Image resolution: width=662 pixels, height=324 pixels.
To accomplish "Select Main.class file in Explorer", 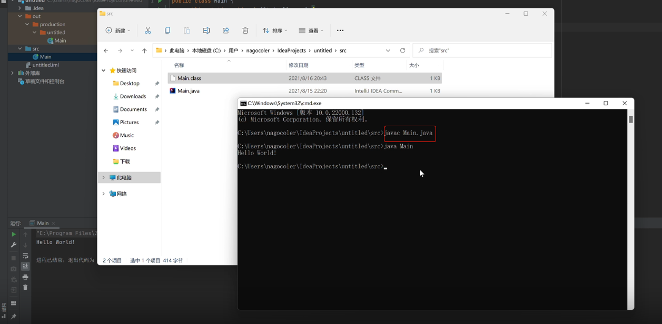I will tap(304, 78).
